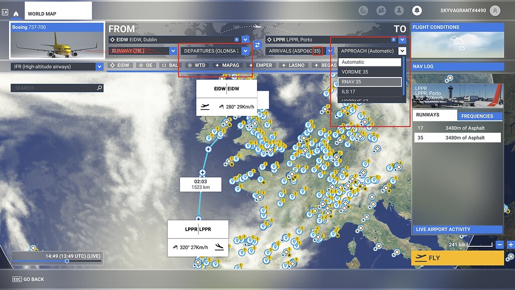The width and height of the screenshot is (515, 290).
Task: Click the search magnifier in the search field
Action: click(x=99, y=88)
